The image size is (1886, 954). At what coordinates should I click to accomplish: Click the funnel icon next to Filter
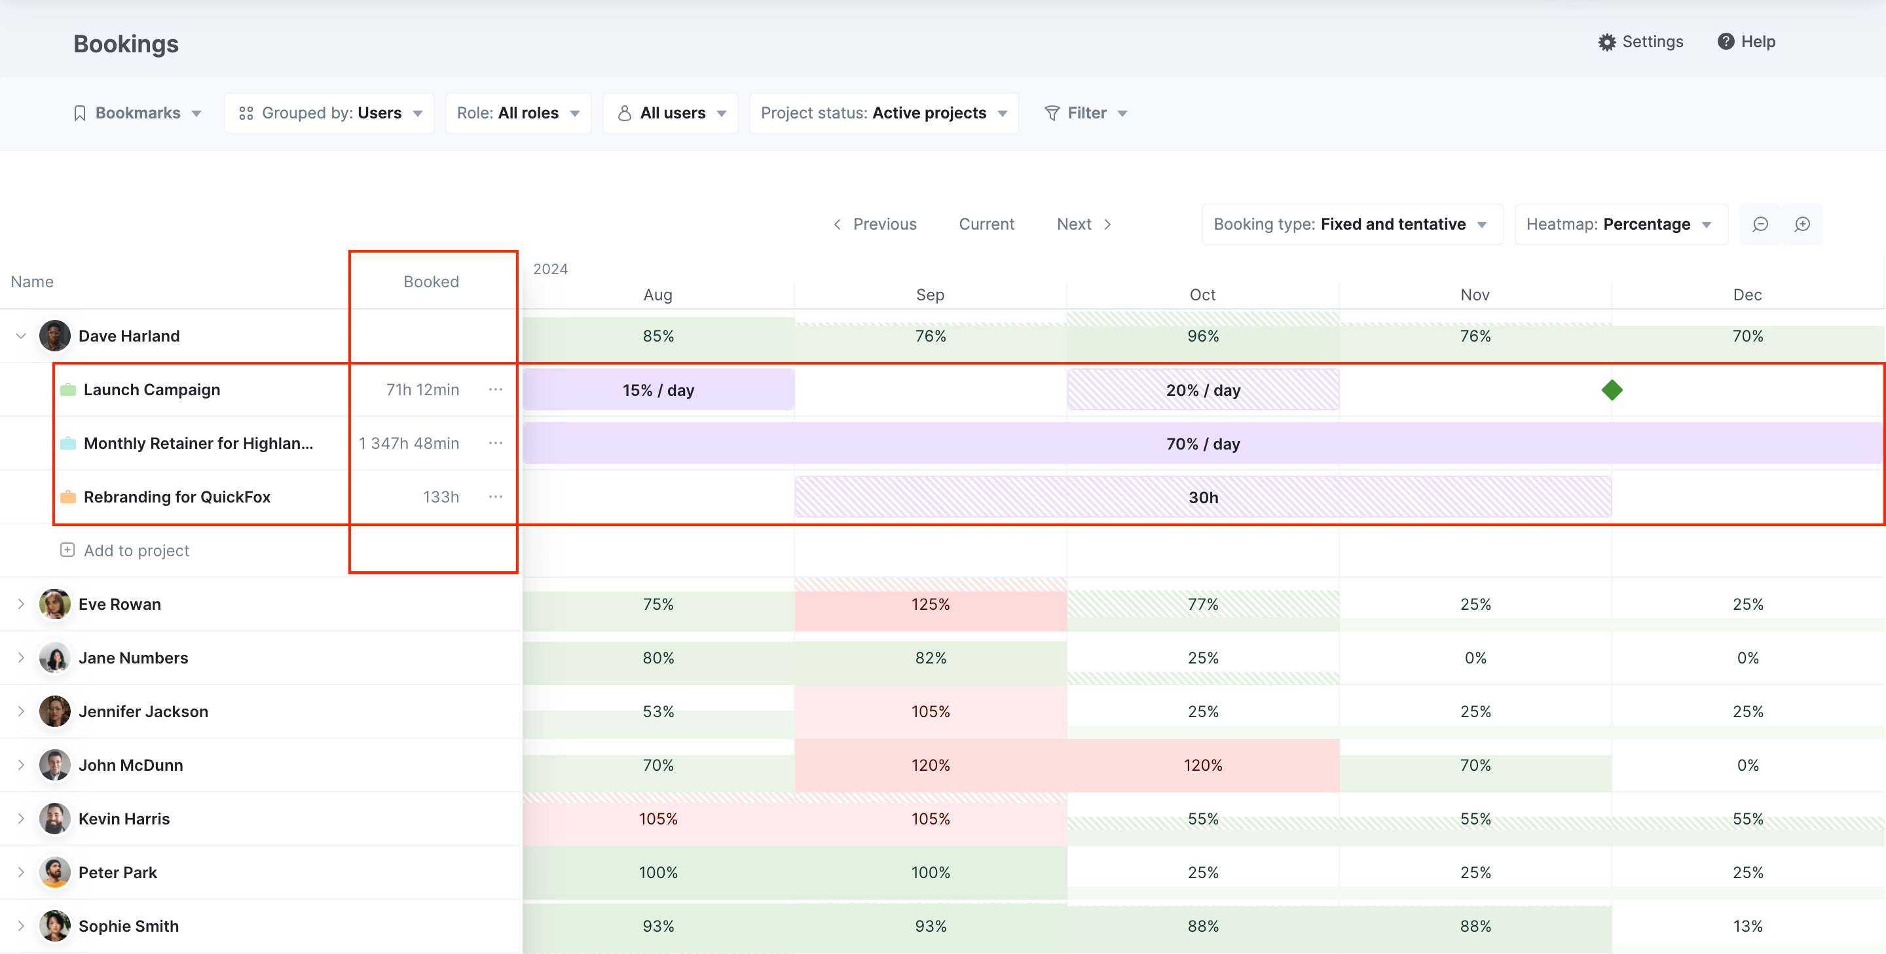pyautogui.click(x=1052, y=113)
